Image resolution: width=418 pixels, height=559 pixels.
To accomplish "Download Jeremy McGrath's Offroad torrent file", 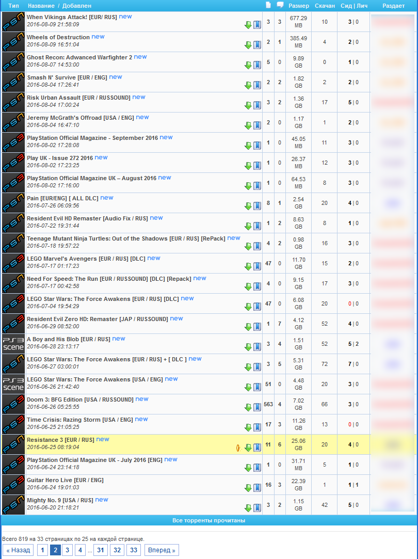I will coord(248,126).
